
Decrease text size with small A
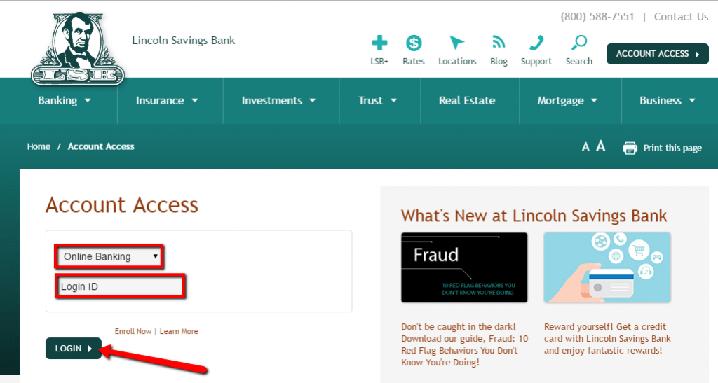585,147
